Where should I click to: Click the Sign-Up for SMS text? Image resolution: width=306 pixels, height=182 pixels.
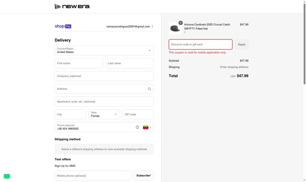(x=65, y=166)
